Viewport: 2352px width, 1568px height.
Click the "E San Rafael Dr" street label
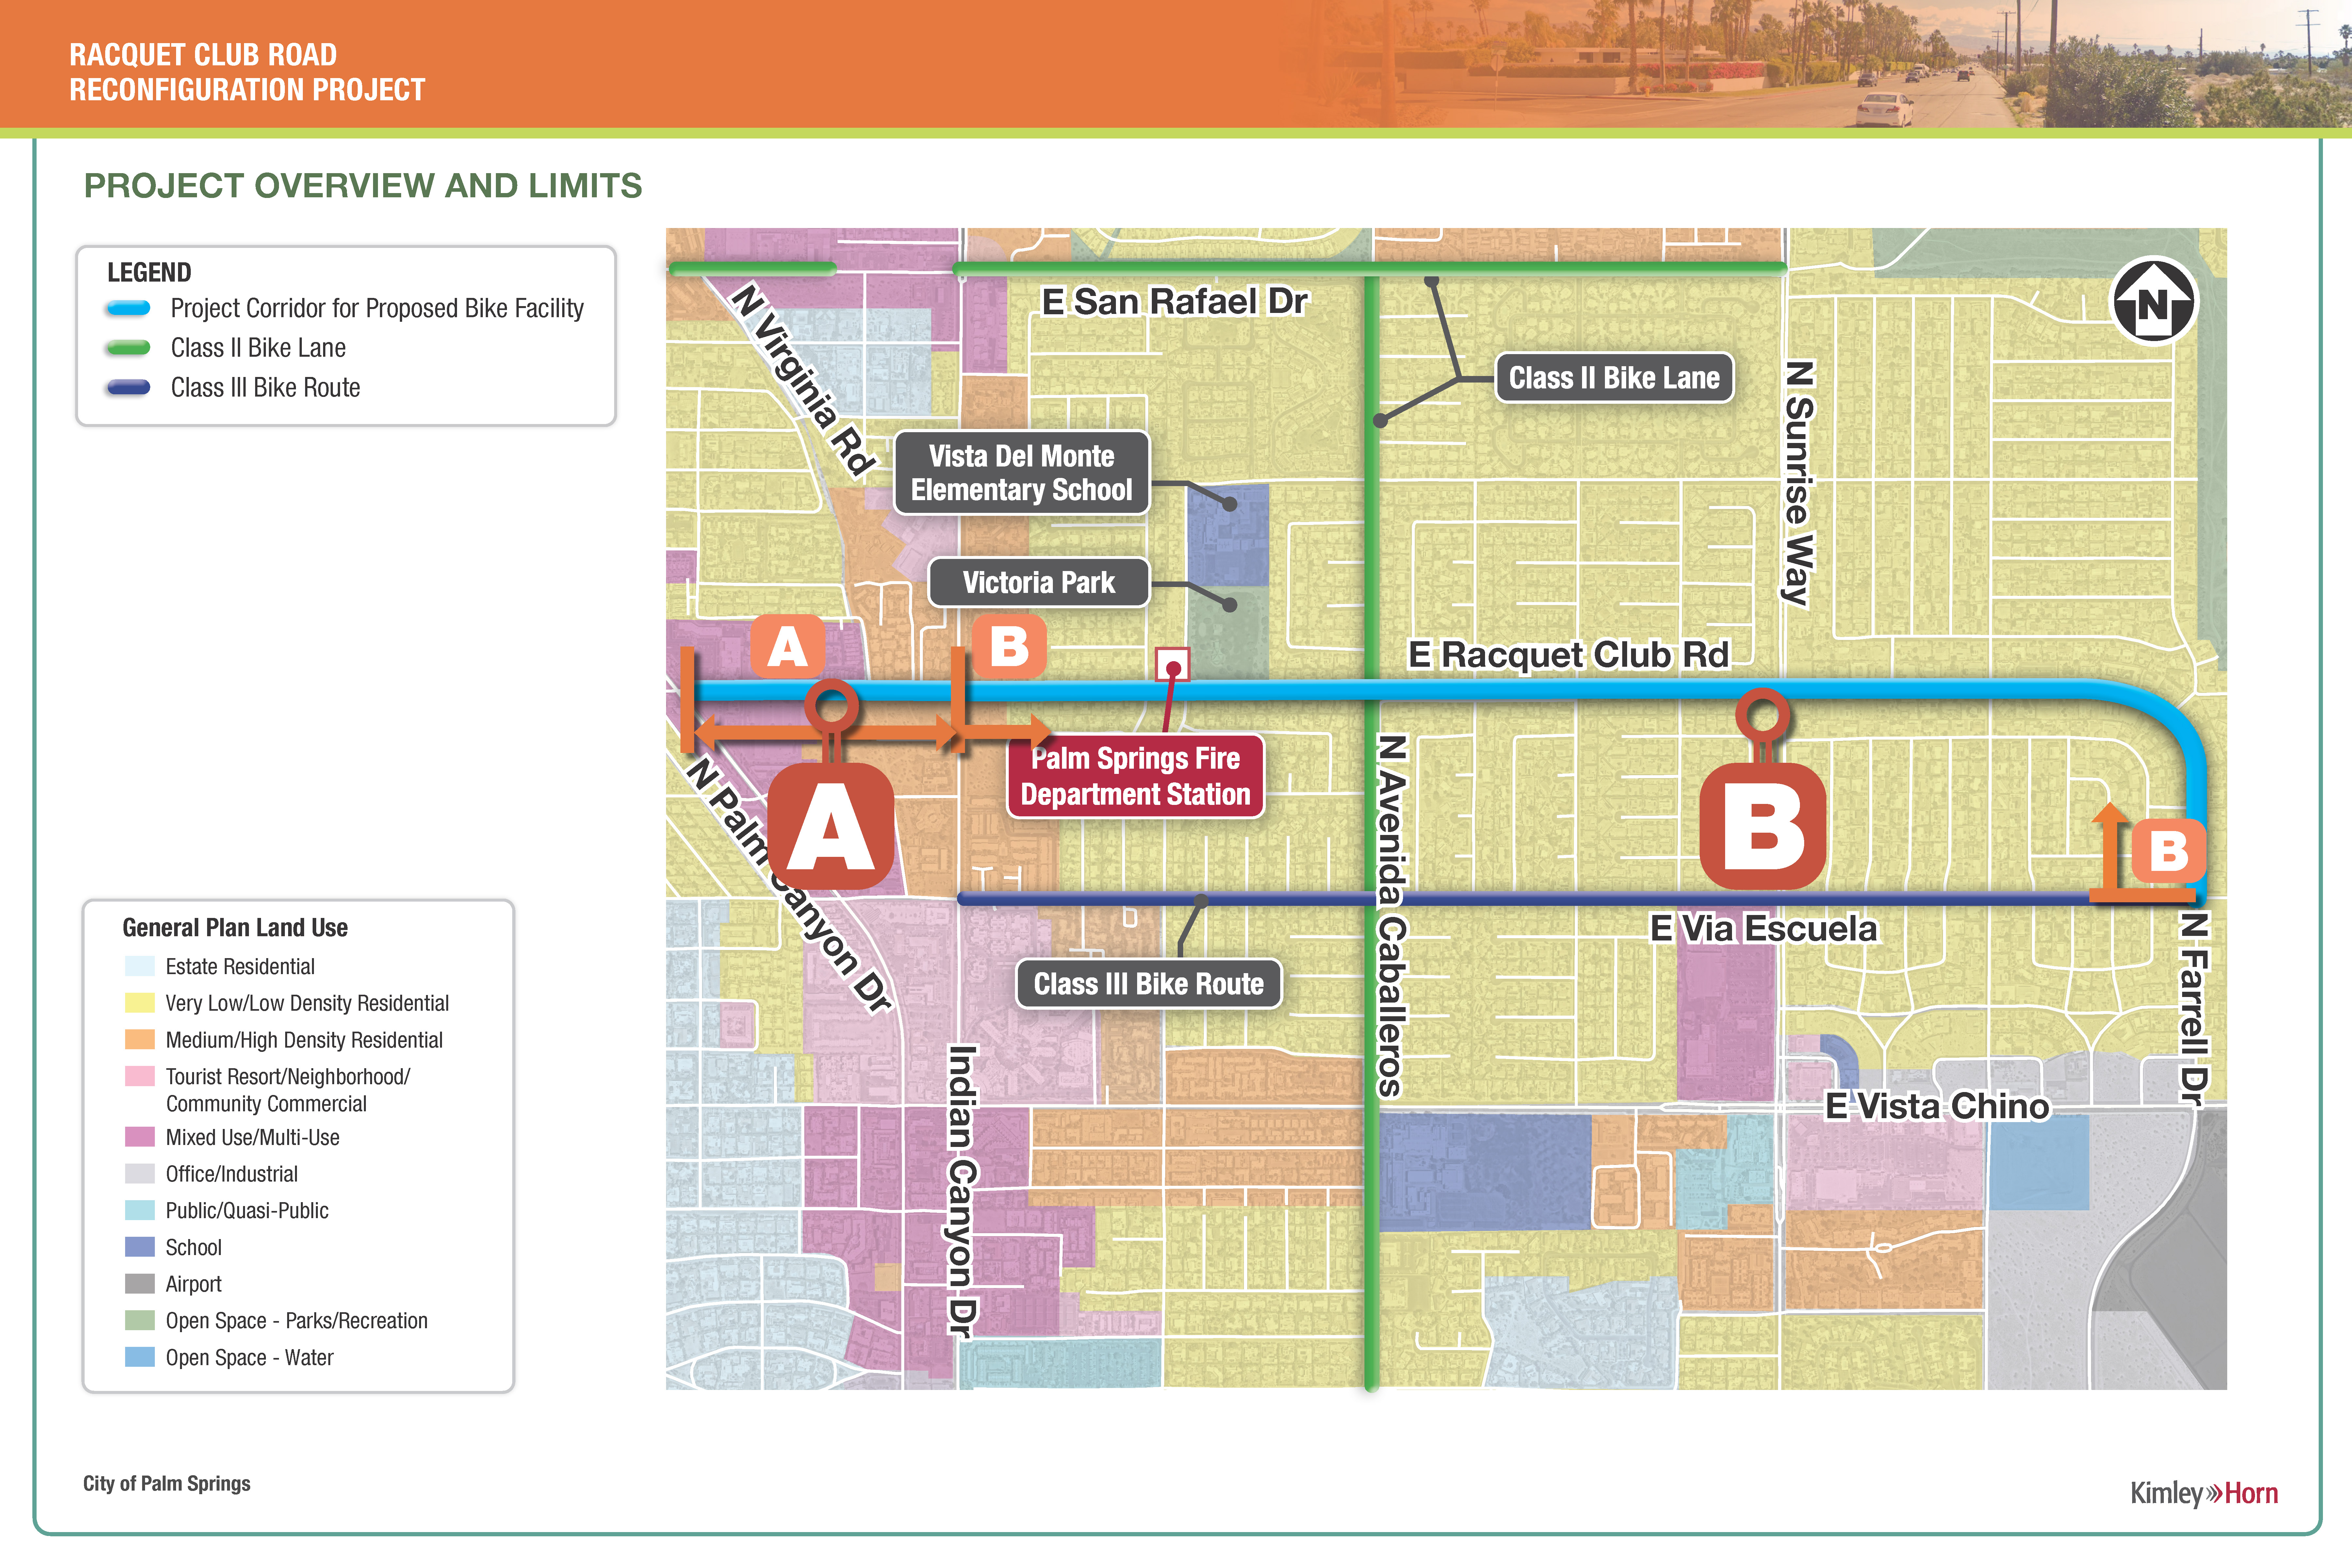[x=1175, y=302]
